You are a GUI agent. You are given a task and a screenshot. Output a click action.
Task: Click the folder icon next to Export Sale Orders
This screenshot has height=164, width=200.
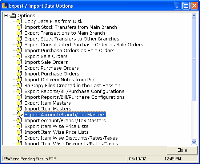20,56
